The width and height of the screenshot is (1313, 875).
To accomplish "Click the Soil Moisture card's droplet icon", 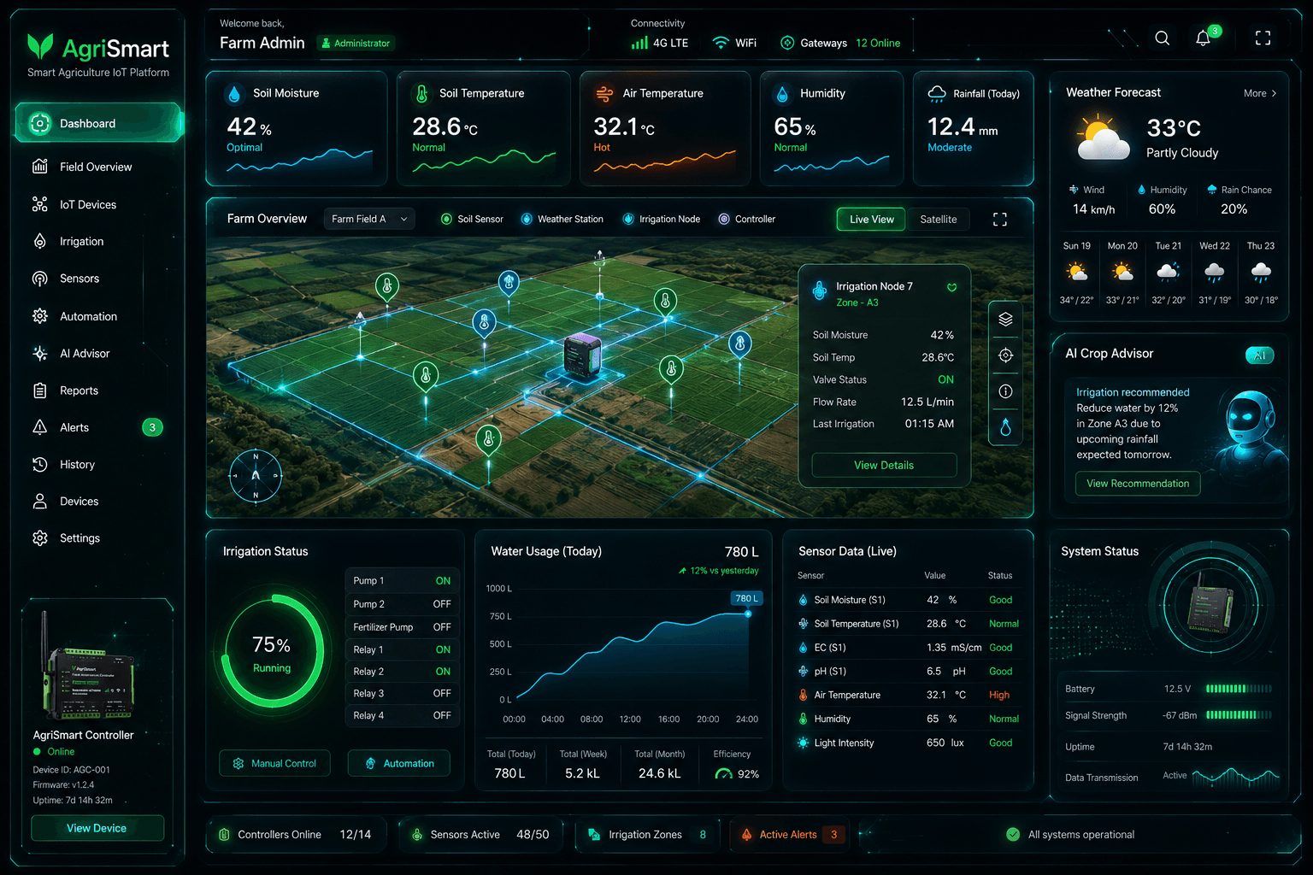I will 234,94.
